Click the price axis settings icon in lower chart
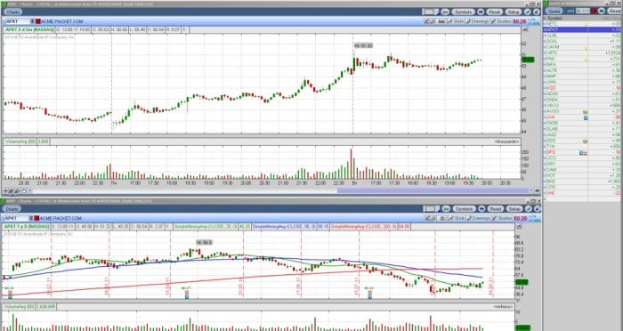This screenshot has width=623, height=331. point(519,227)
